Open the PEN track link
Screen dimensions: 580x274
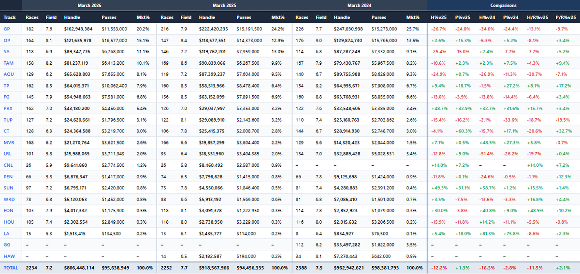pyautogui.click(x=8, y=176)
